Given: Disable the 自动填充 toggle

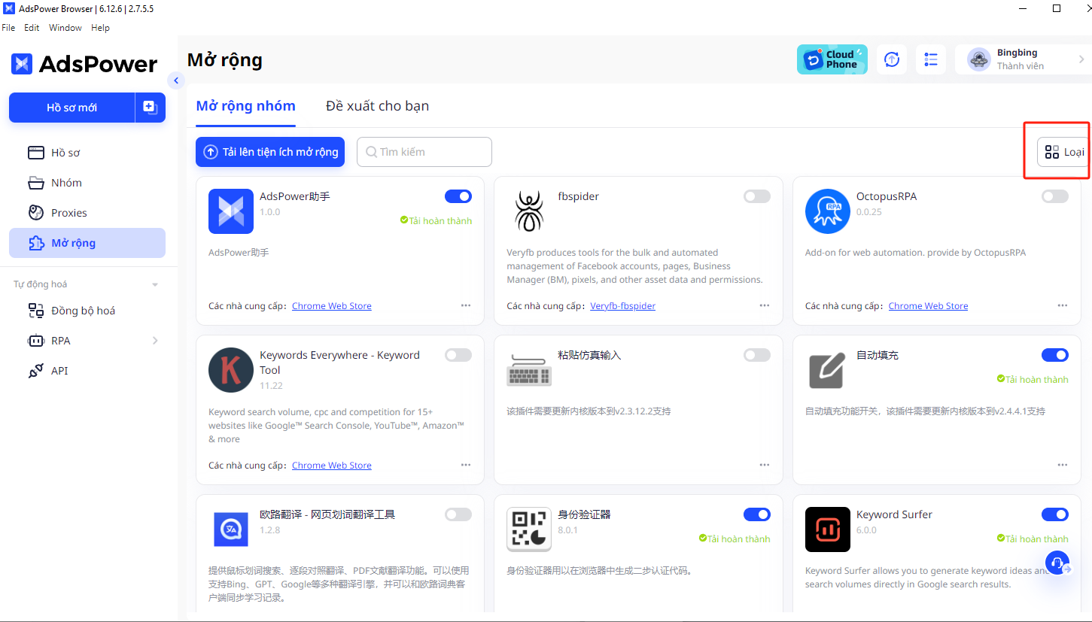Looking at the screenshot, I should coord(1055,355).
